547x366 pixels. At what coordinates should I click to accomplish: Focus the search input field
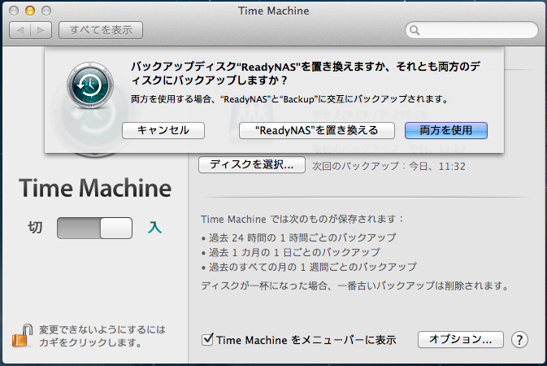pyautogui.click(x=475, y=31)
